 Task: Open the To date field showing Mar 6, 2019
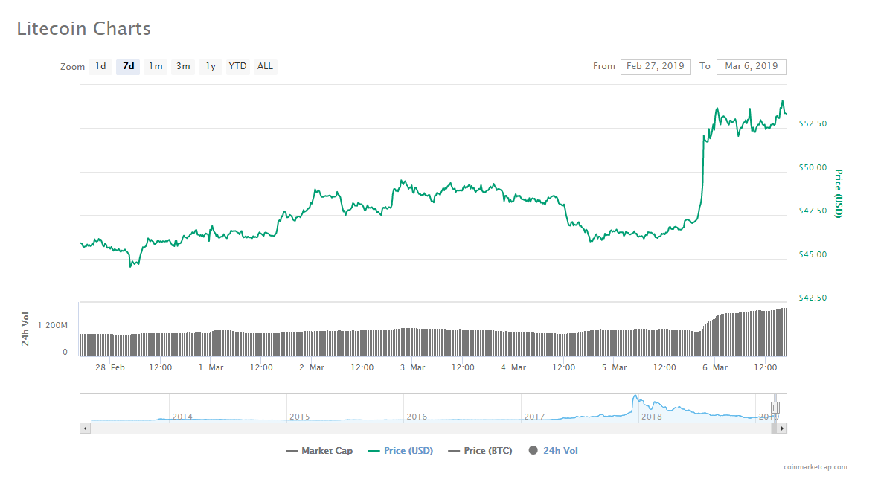[752, 66]
